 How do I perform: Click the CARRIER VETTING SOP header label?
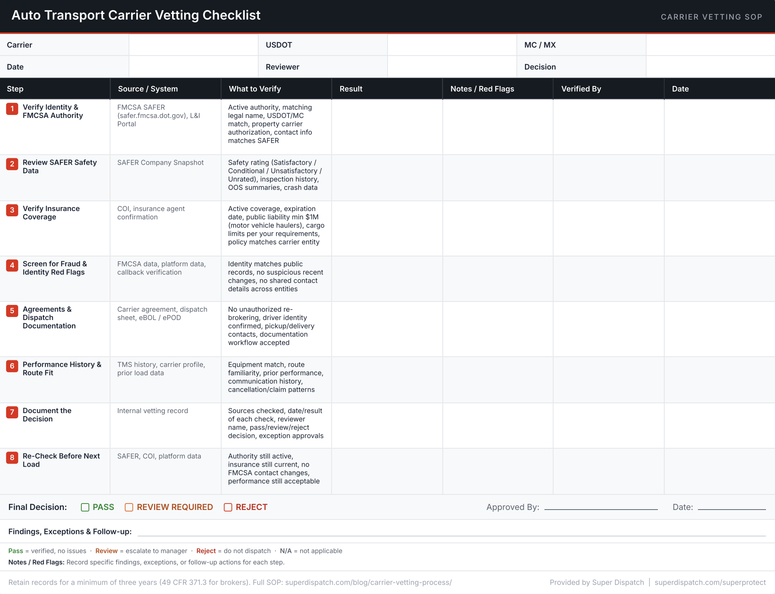click(x=711, y=17)
